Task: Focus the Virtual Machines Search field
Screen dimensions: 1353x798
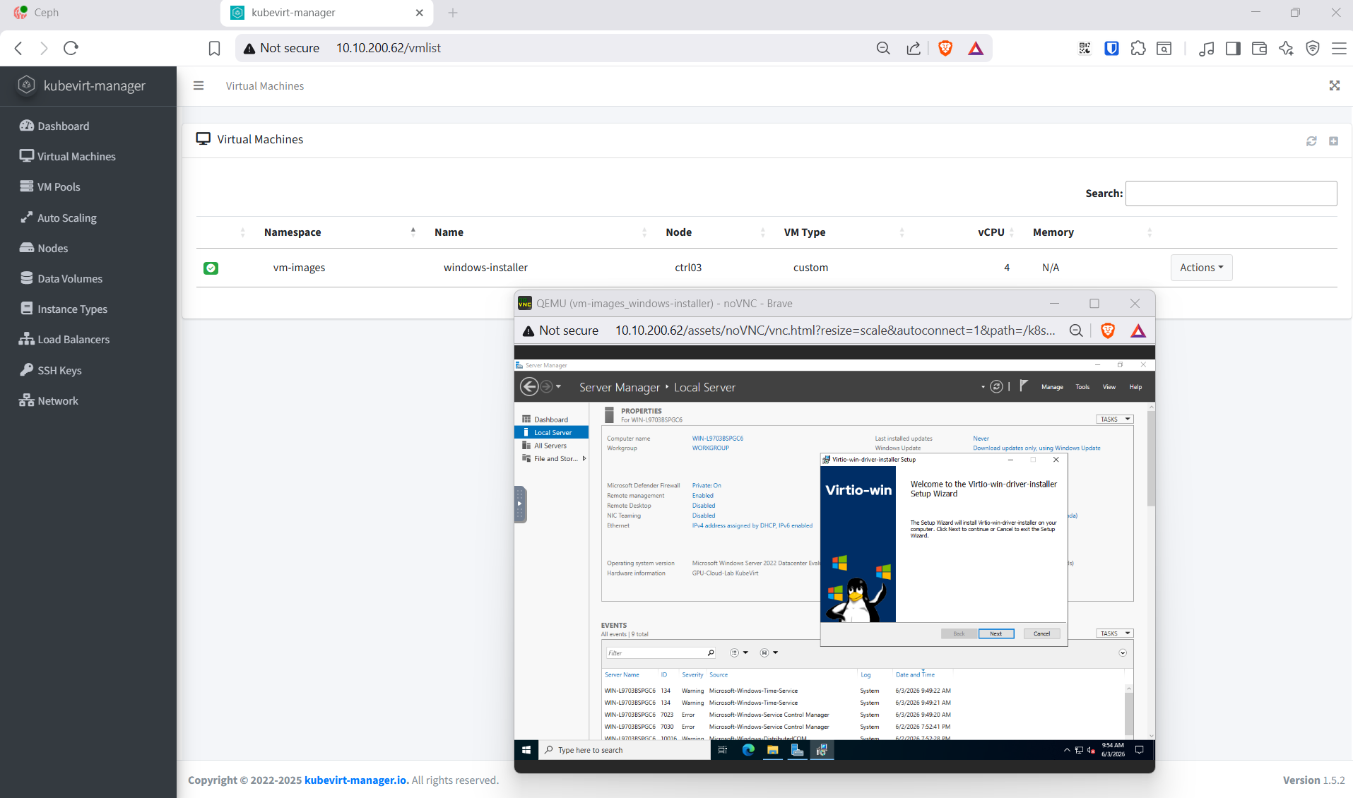Action: [1231, 193]
